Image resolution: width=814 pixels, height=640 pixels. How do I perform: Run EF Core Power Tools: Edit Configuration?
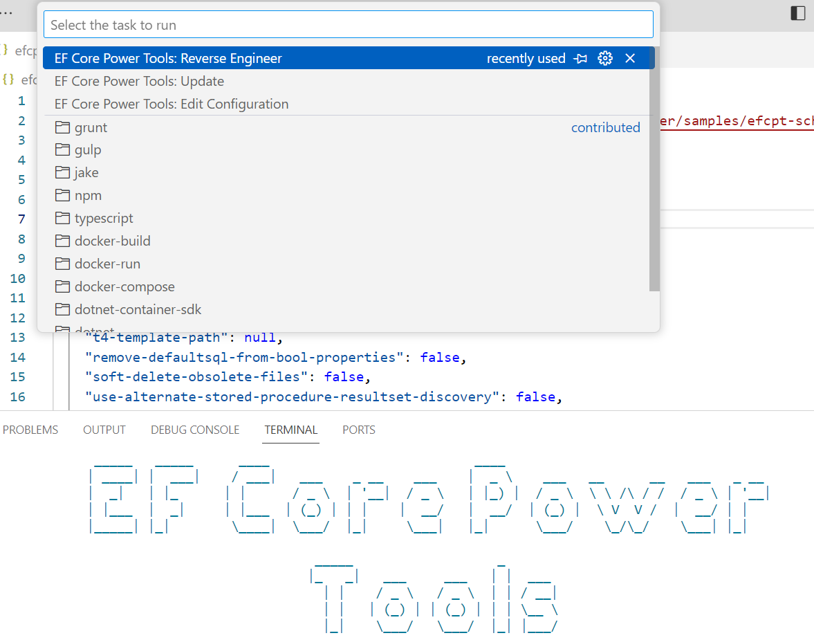point(346,104)
